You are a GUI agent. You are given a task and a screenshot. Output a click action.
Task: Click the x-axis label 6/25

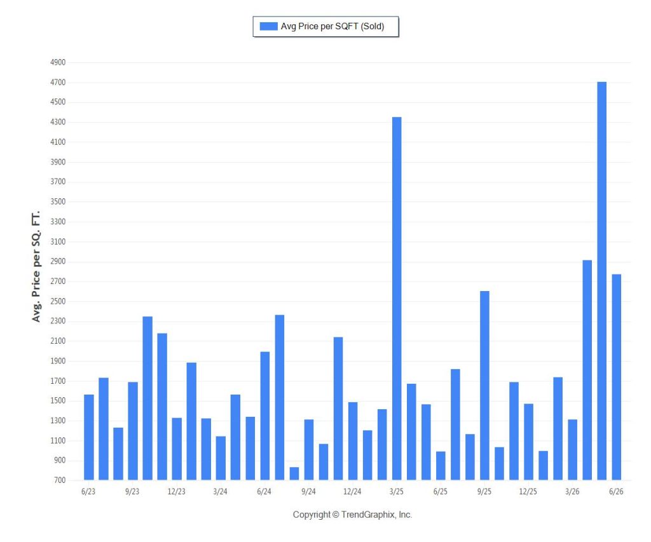pos(441,492)
